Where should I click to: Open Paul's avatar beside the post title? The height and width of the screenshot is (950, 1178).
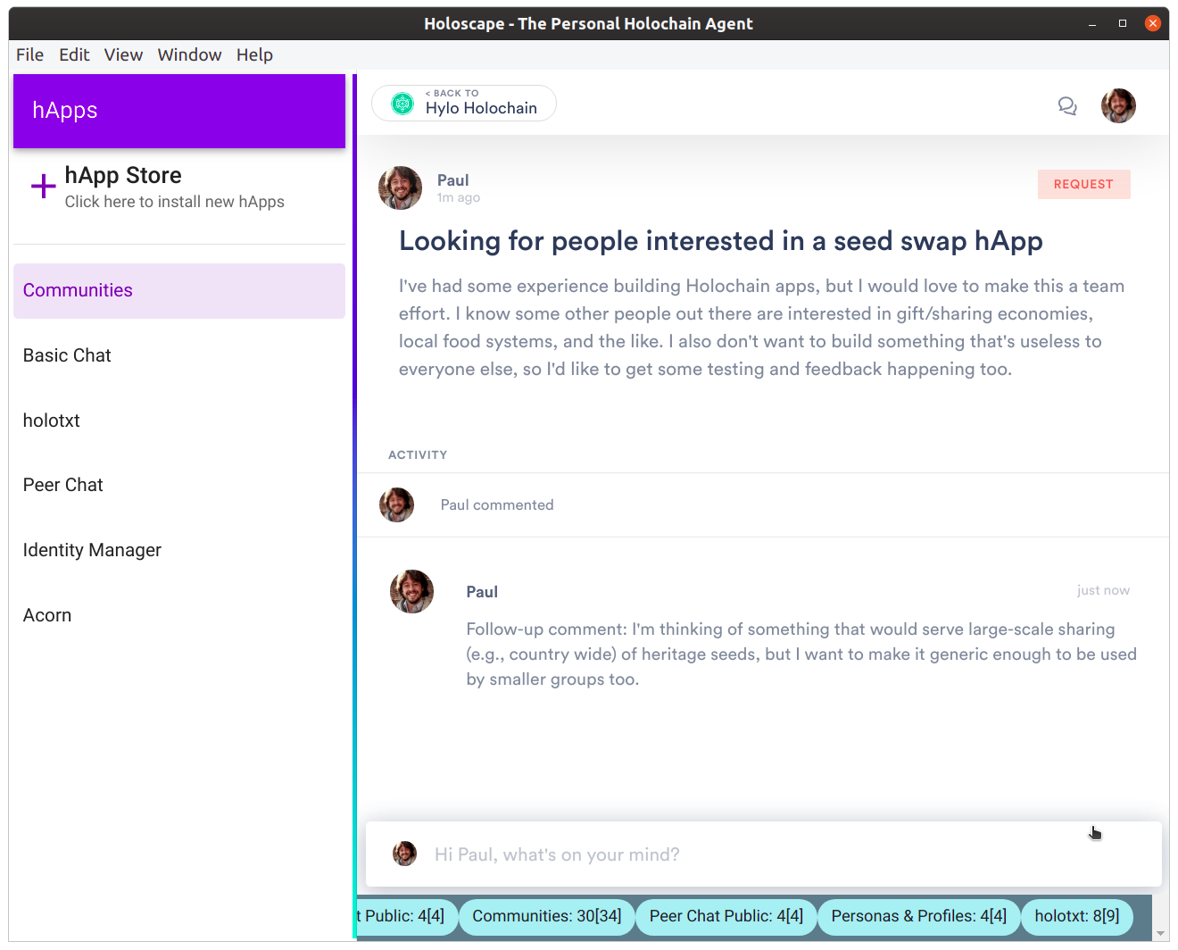pyautogui.click(x=401, y=187)
